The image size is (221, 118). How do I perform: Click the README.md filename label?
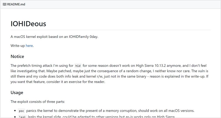click(x=16, y=4)
